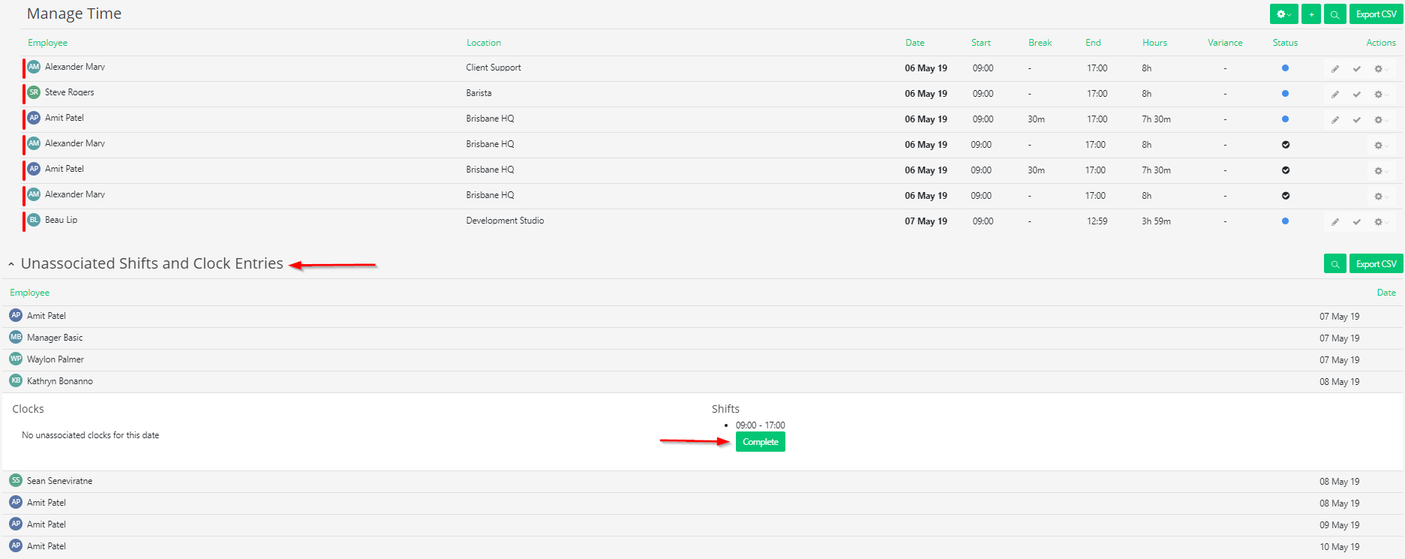The height and width of the screenshot is (559, 1405).
Task: Click the green plus button to add time
Action: (x=1311, y=14)
